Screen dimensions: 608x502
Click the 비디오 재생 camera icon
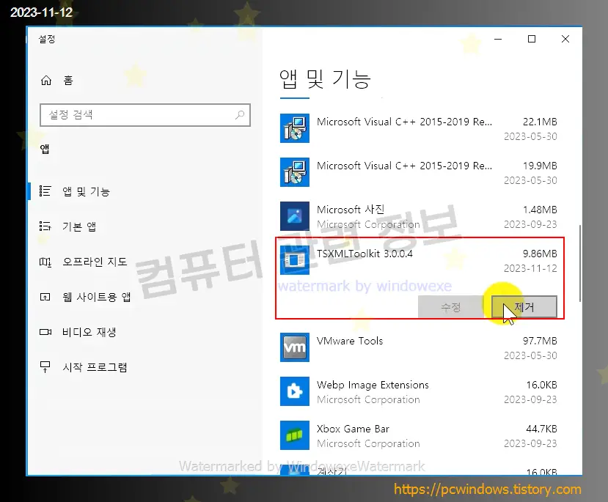tap(45, 332)
